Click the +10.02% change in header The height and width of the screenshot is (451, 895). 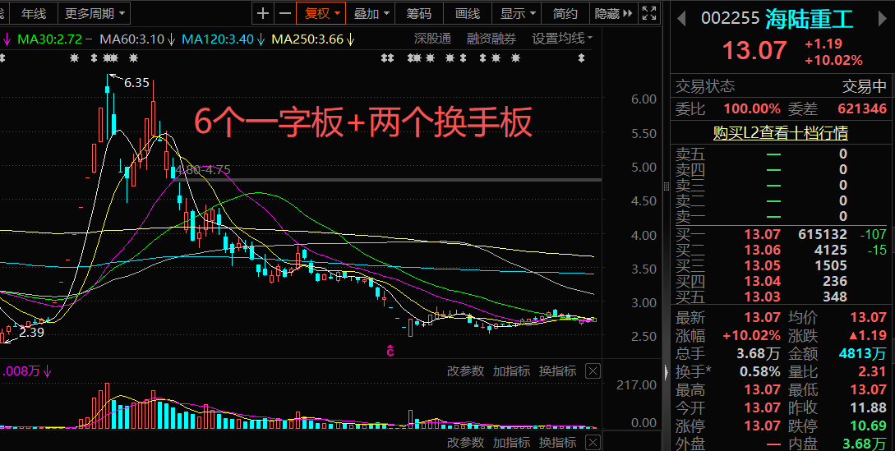[833, 61]
